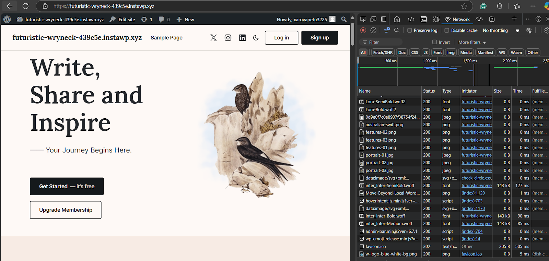The image size is (549, 261).
Task: Open check-circle.css initiator link
Action: point(477,178)
